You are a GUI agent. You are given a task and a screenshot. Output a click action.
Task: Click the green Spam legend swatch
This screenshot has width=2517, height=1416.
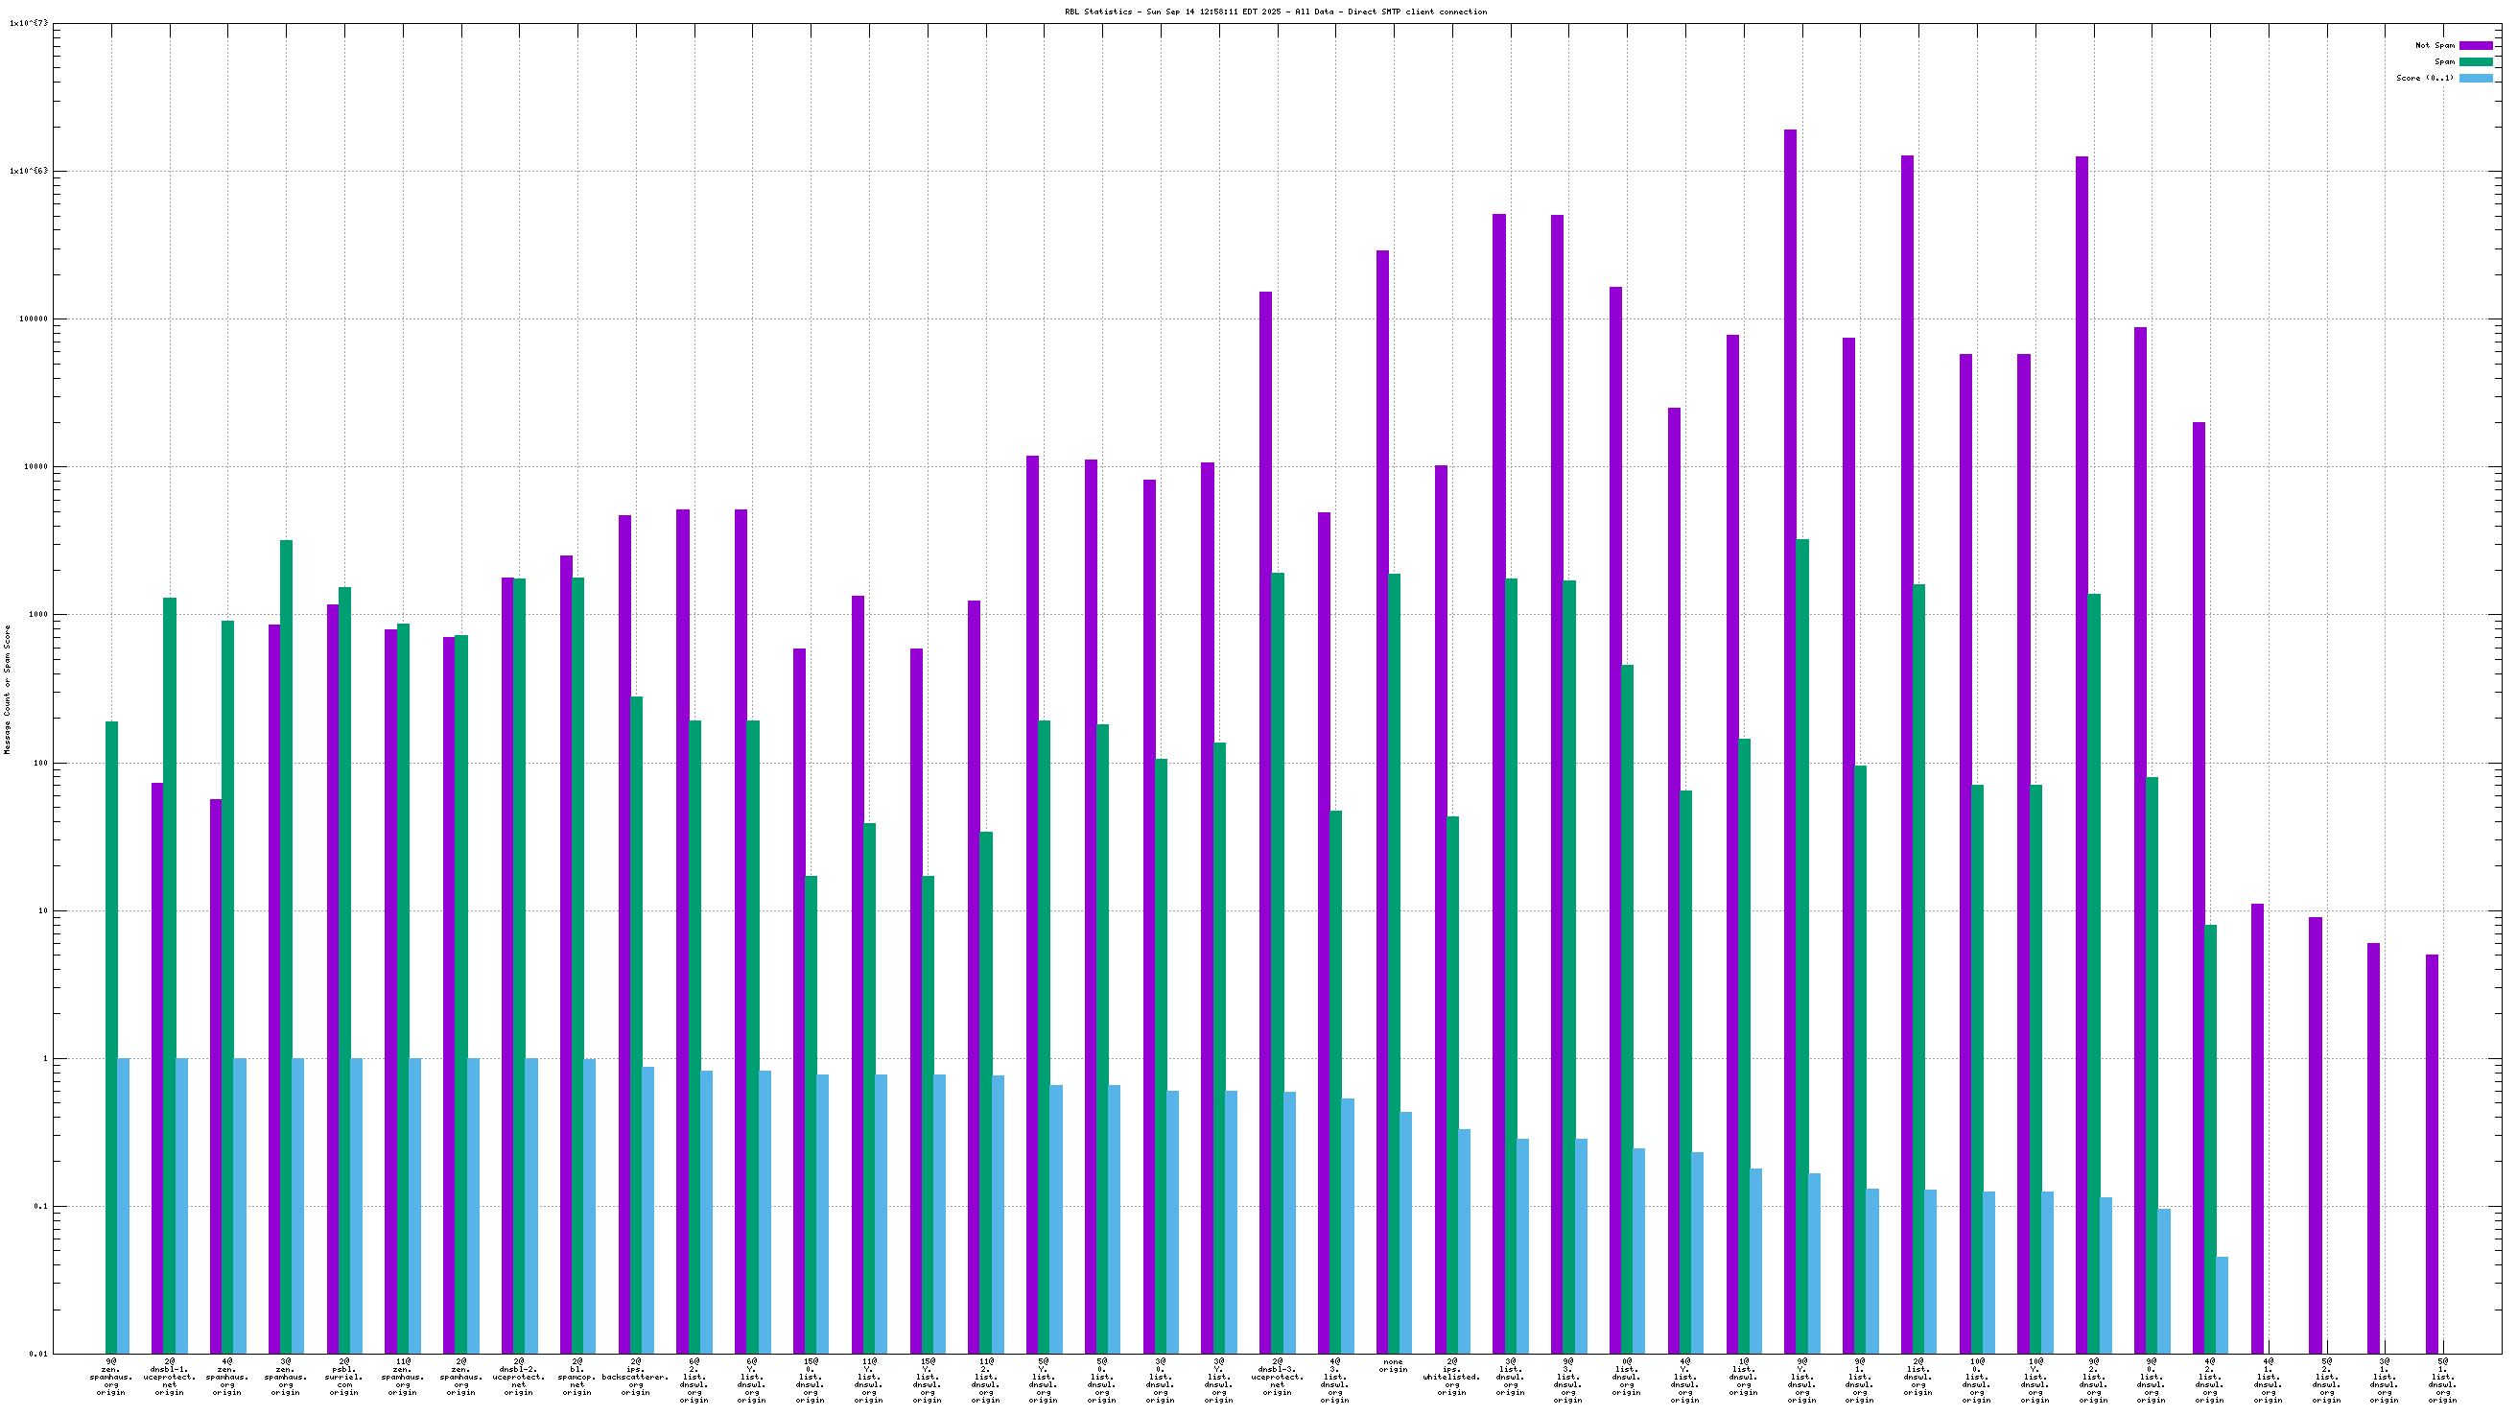tap(2475, 61)
